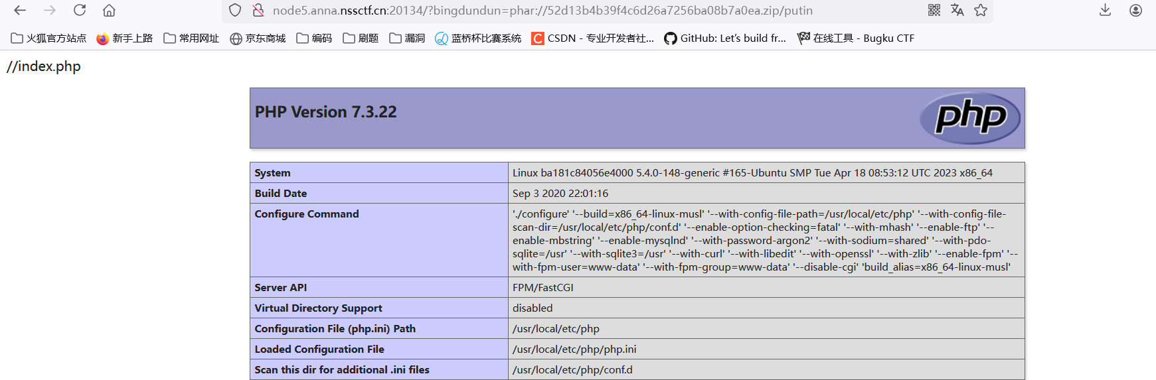Click the insecure connection lock icon
This screenshot has width=1156, height=380.
(x=258, y=11)
